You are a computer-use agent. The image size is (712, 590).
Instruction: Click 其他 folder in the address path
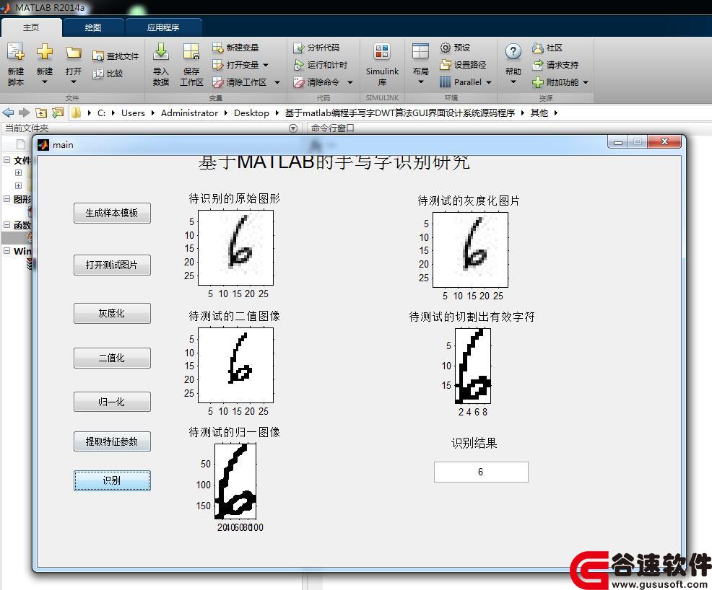point(539,113)
